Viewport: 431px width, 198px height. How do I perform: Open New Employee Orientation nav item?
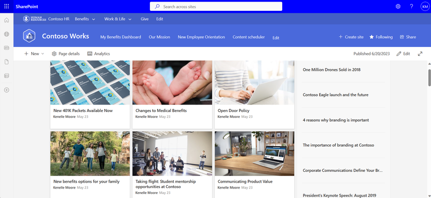pos(201,37)
